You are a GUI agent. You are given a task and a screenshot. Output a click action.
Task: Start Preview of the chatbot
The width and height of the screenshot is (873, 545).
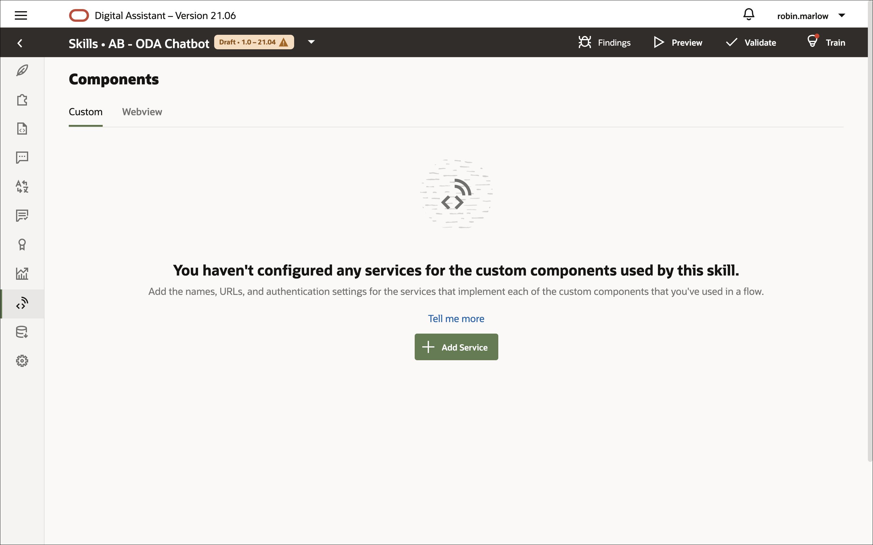(678, 42)
